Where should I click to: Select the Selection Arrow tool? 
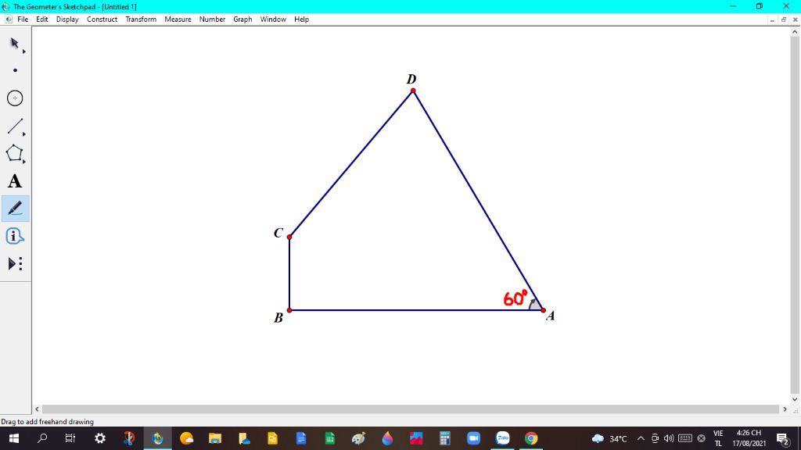tap(14, 43)
